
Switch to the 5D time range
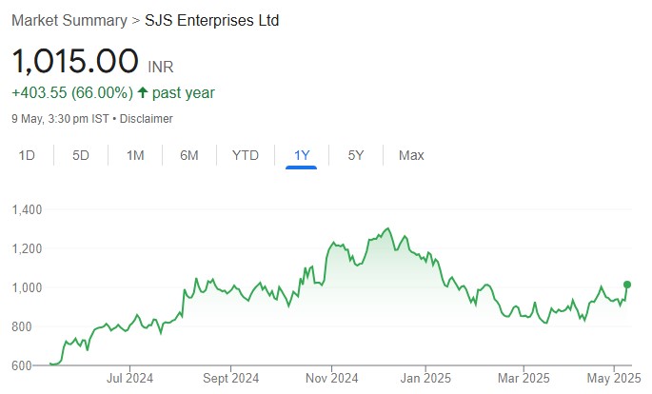click(81, 155)
